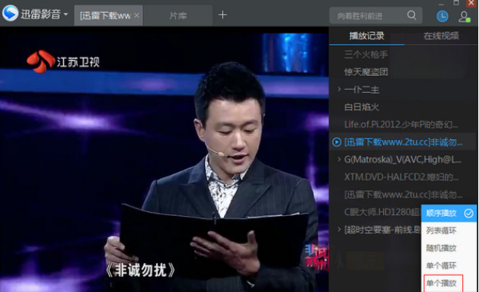This screenshot has height=292, width=479.
Task: Click the Xunlei Player logo icon
Action: pyautogui.click(x=10, y=13)
